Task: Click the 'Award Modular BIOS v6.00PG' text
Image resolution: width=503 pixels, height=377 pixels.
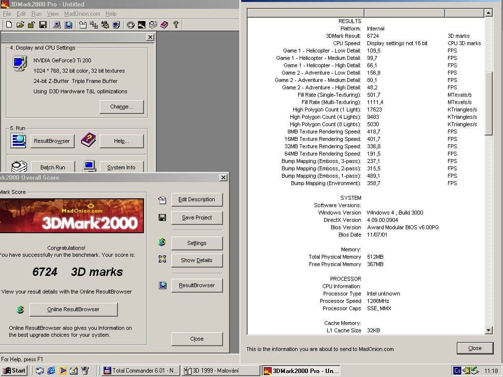Action: (x=403, y=227)
